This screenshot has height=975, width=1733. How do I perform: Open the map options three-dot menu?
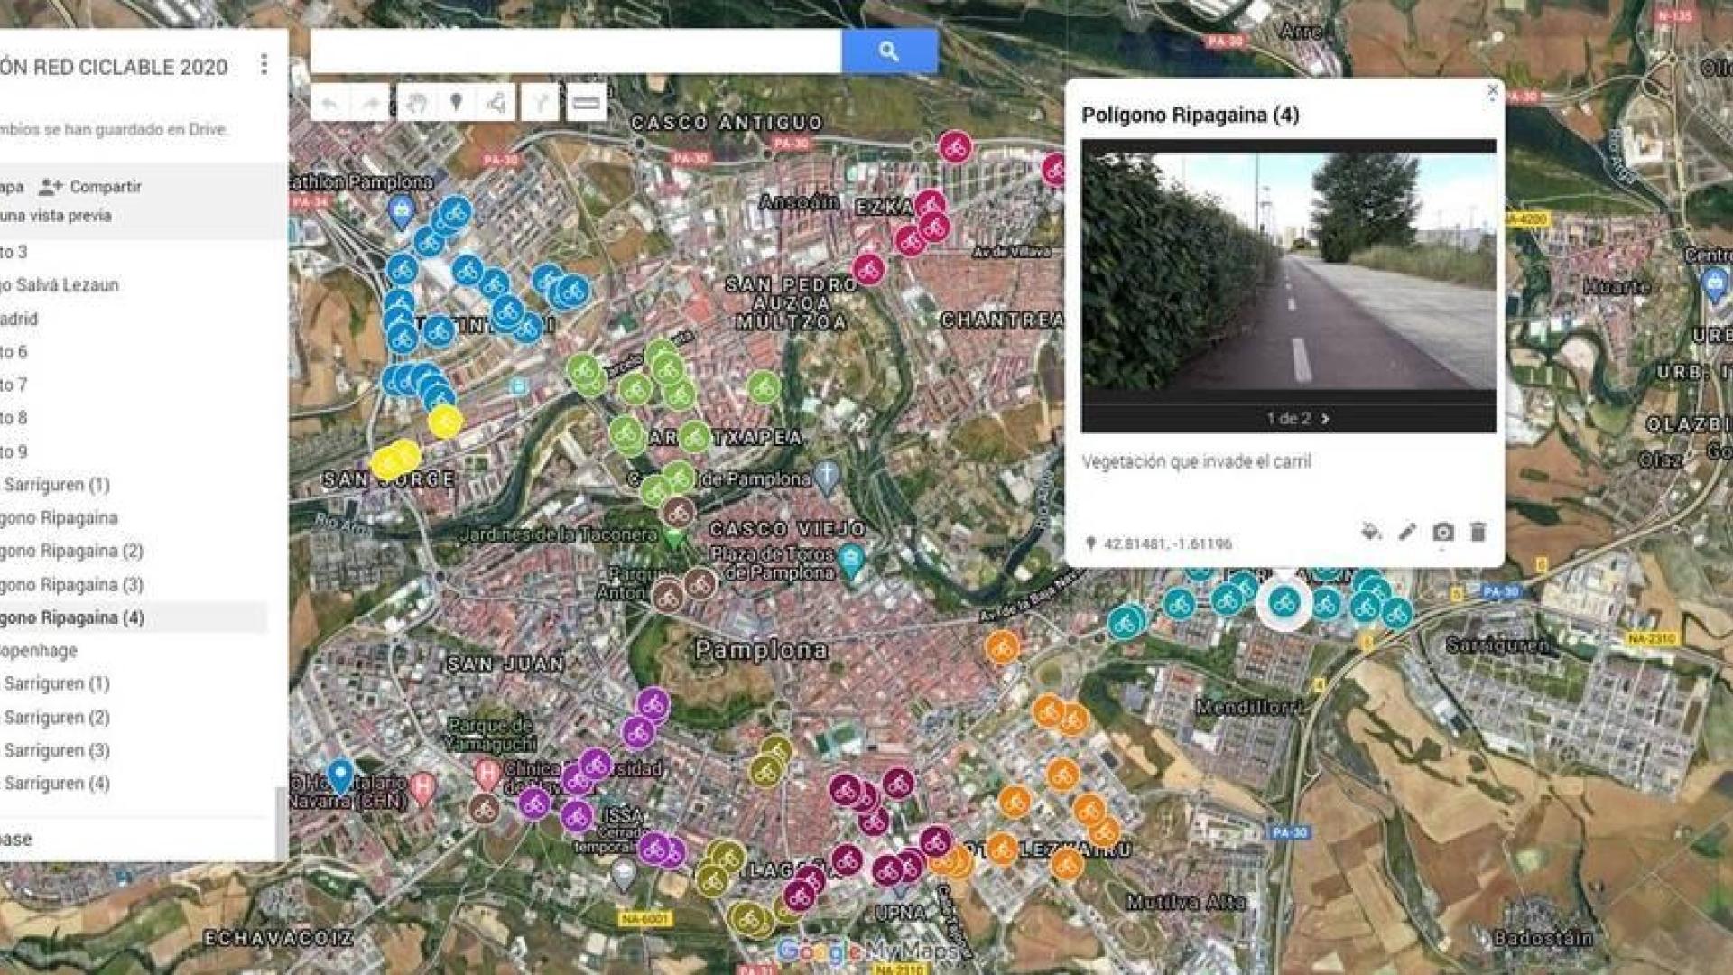[264, 63]
